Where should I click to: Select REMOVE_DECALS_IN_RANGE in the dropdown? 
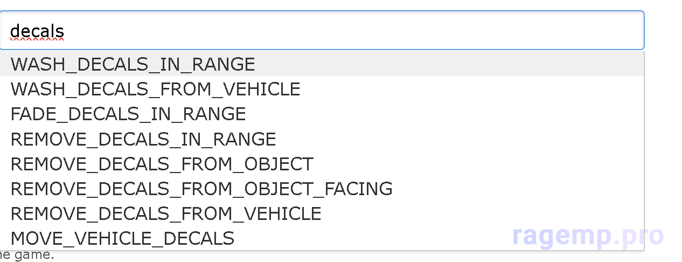coord(143,139)
